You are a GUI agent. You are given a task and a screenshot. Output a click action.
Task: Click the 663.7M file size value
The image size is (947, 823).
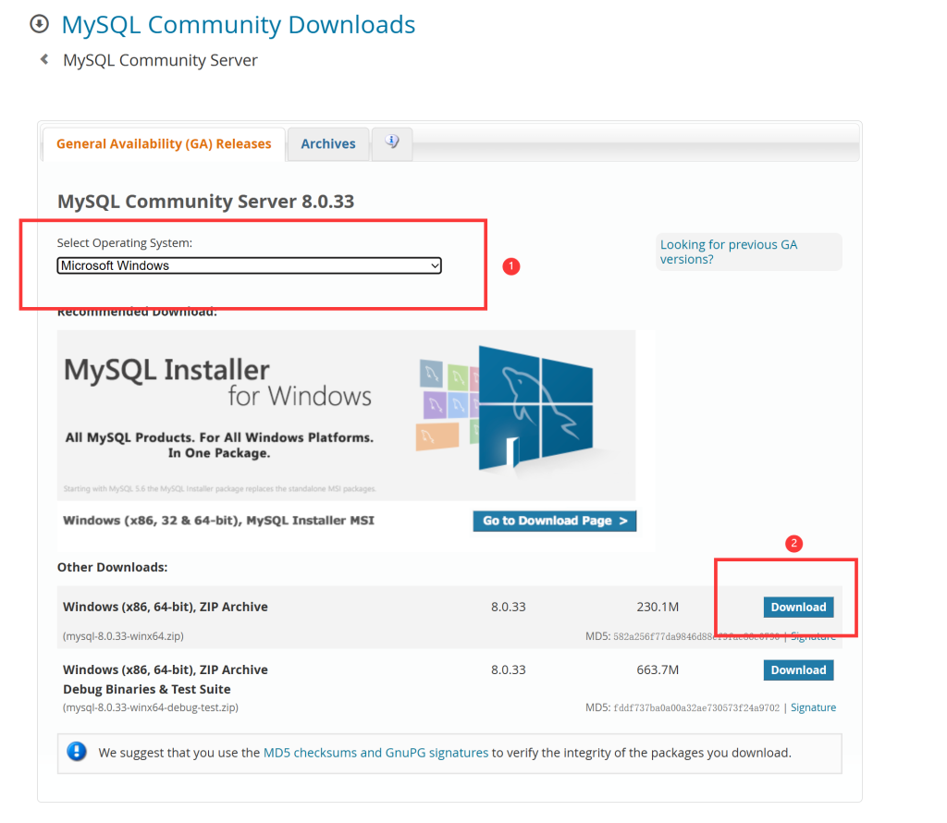coord(658,669)
